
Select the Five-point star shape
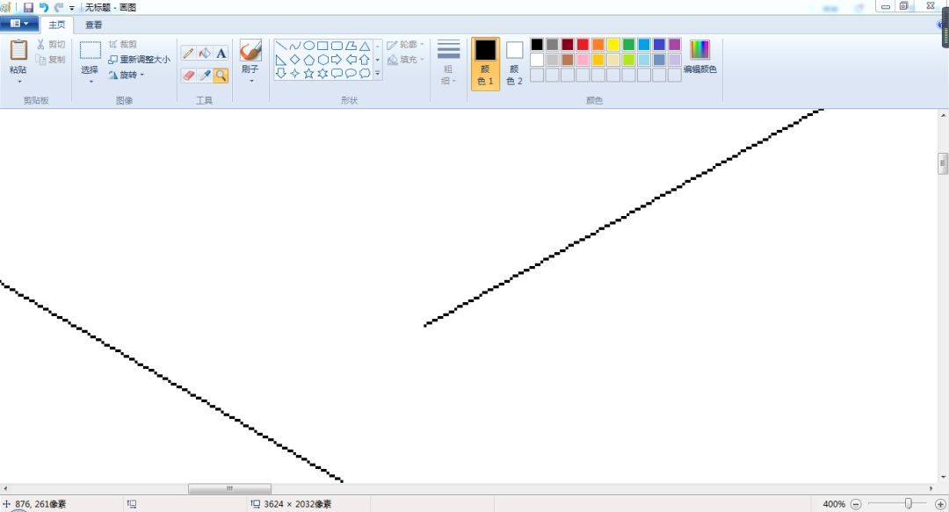(308, 73)
